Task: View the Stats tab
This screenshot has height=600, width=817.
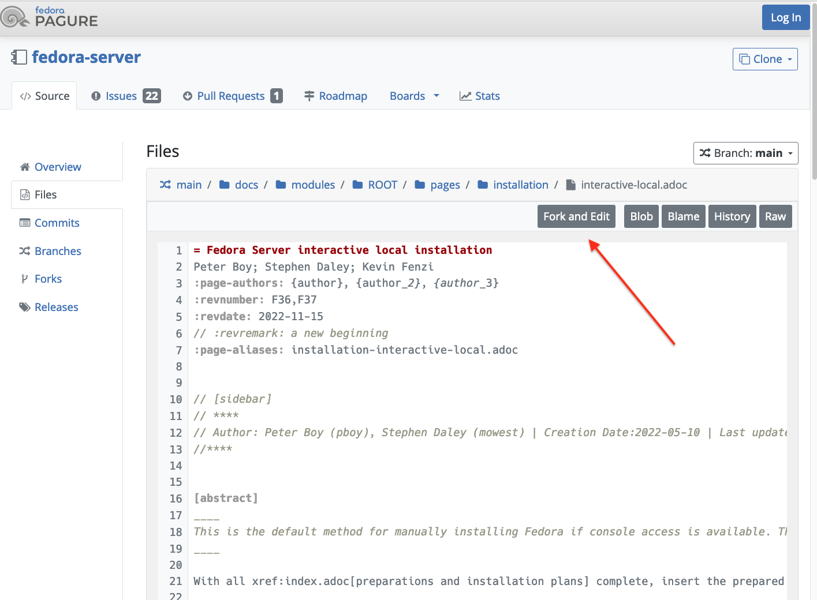Action: (x=479, y=96)
